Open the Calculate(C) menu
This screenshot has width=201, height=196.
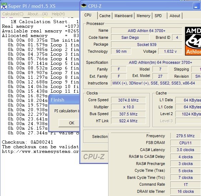(x=13, y=14)
